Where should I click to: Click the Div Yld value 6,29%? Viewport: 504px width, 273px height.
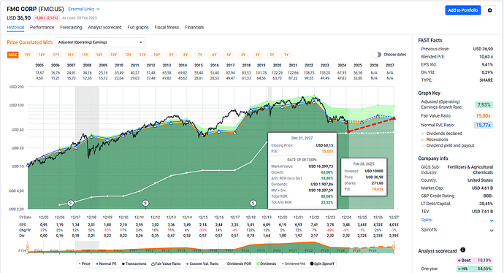pyautogui.click(x=487, y=72)
